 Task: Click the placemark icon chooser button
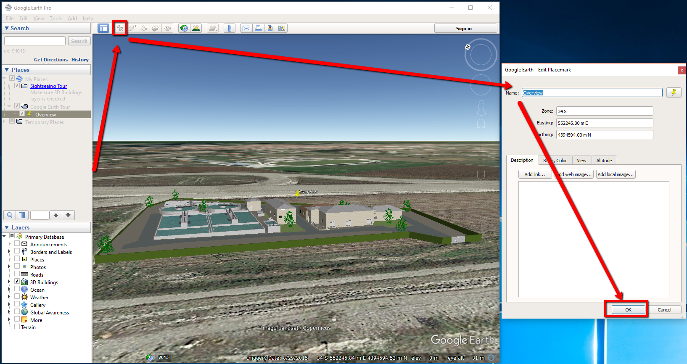click(674, 92)
